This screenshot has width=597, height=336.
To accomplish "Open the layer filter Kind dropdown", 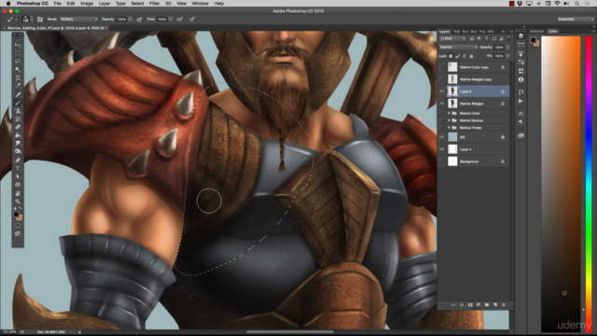I will (452, 39).
